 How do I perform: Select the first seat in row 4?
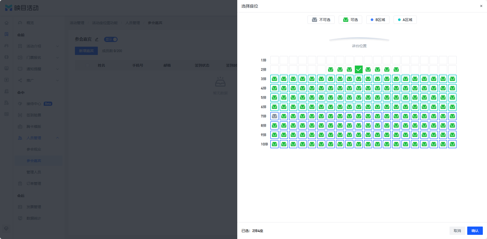[274, 88]
